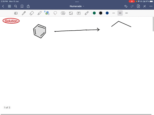Viewport: 154px width, 115px height.
Task: Tap the vertical scrollbar on the right
Action: click(x=153, y=24)
